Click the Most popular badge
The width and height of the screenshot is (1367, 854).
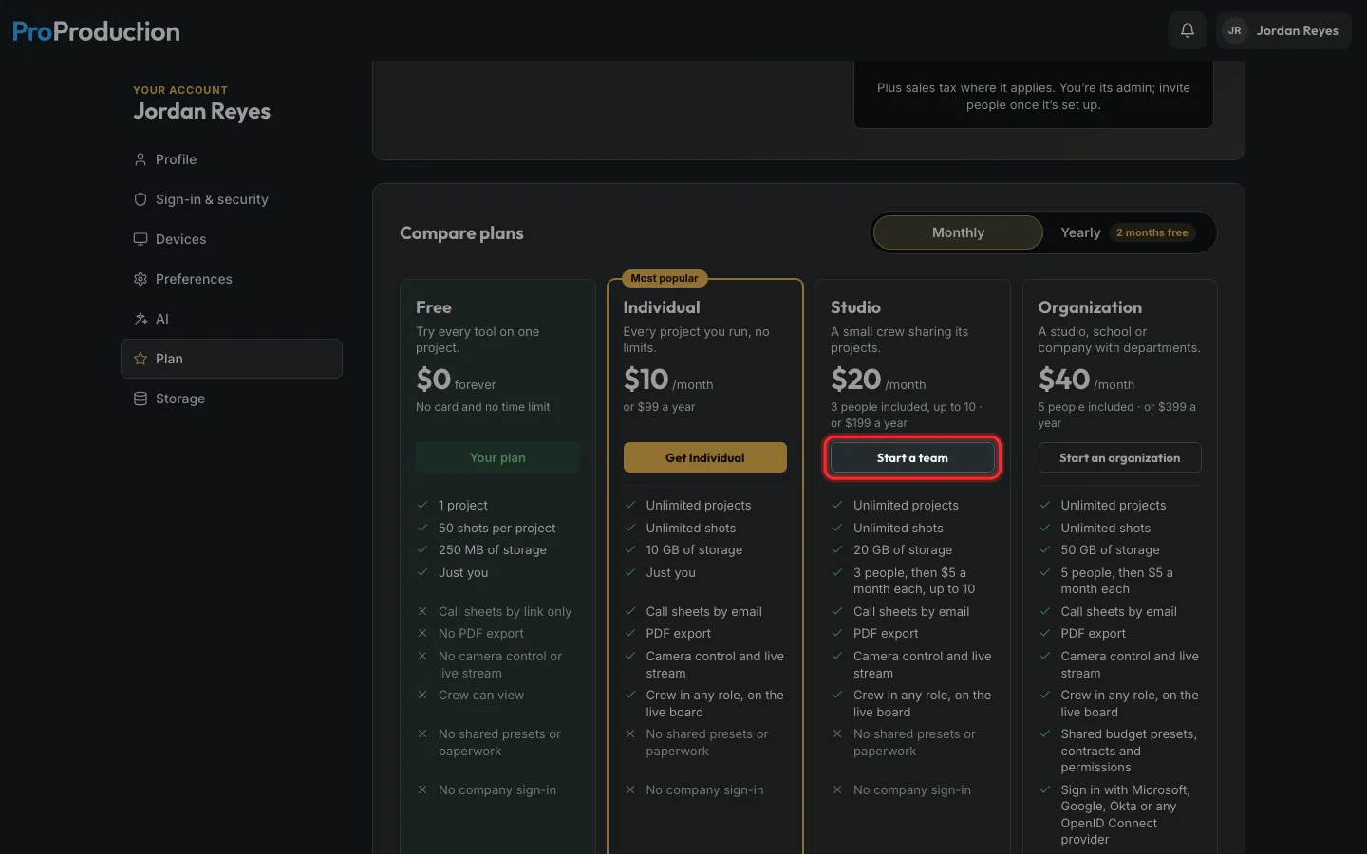665,278
